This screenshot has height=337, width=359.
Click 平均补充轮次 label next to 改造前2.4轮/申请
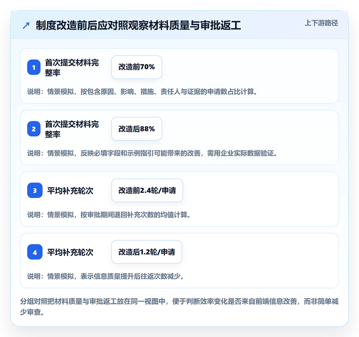pos(70,191)
